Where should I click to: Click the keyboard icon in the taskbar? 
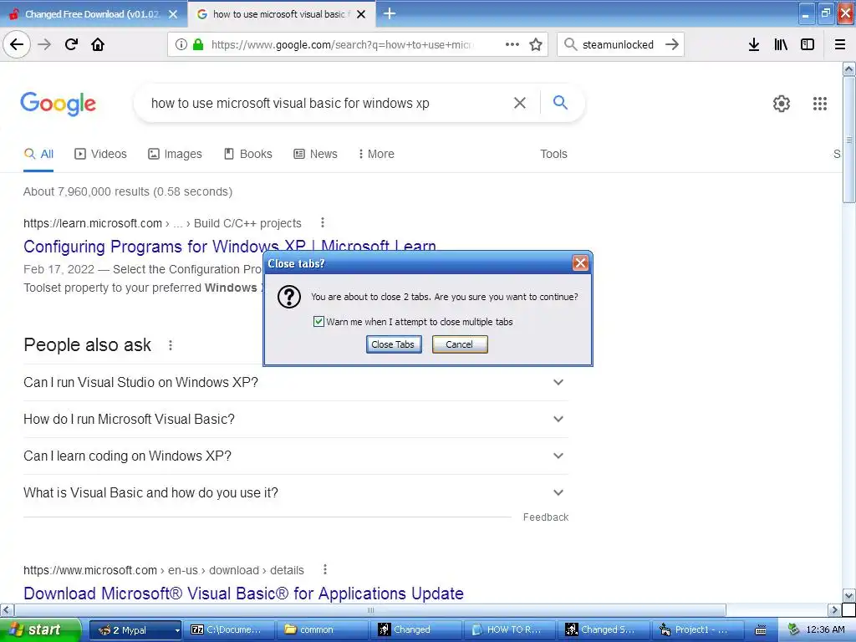[760, 630]
